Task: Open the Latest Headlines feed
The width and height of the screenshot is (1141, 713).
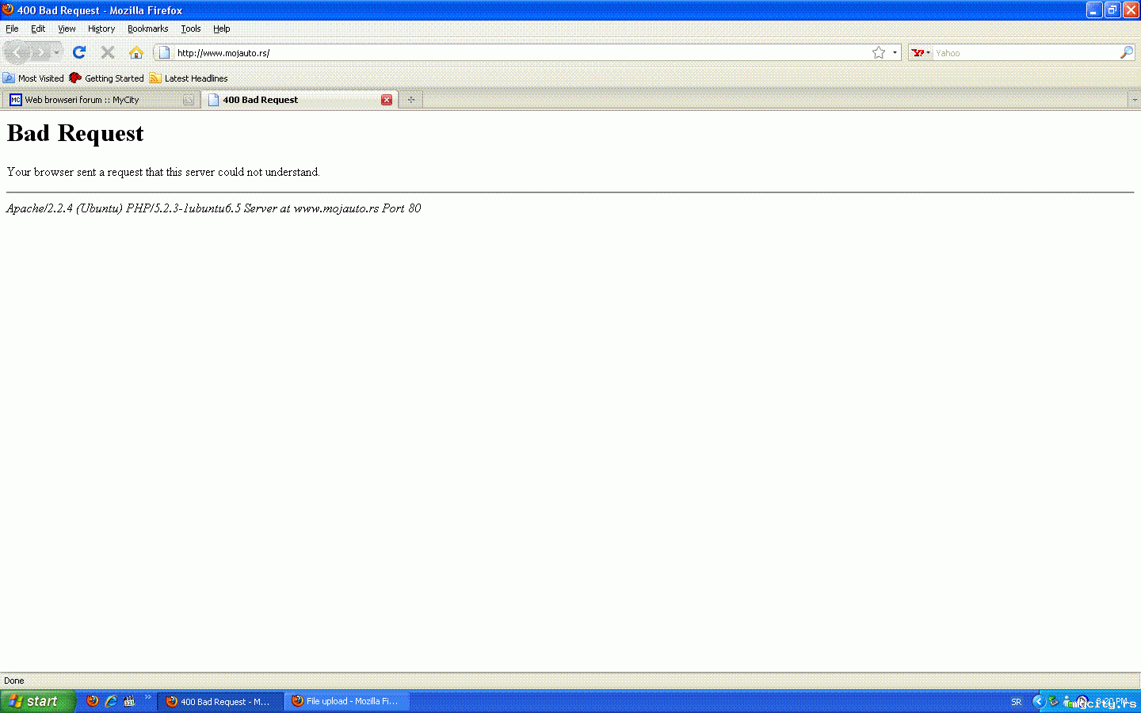Action: [x=189, y=78]
